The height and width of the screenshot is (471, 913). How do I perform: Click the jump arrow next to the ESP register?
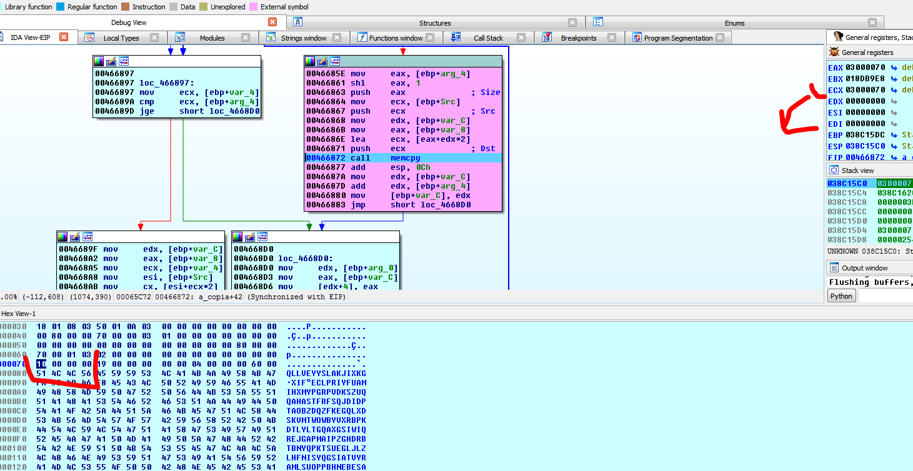click(x=894, y=146)
